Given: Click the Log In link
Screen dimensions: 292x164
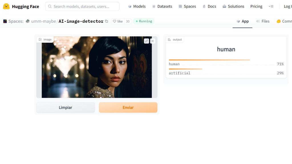Looking at the screenshot, I should 288,6.
